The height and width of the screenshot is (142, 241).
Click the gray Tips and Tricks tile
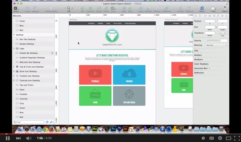[129, 96]
